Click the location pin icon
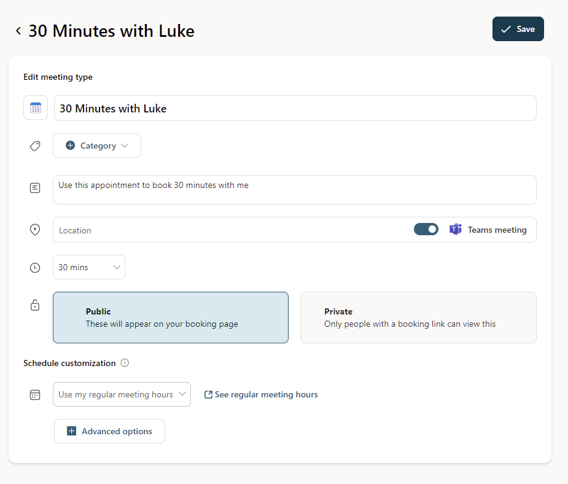The image size is (568, 484). [x=35, y=230]
